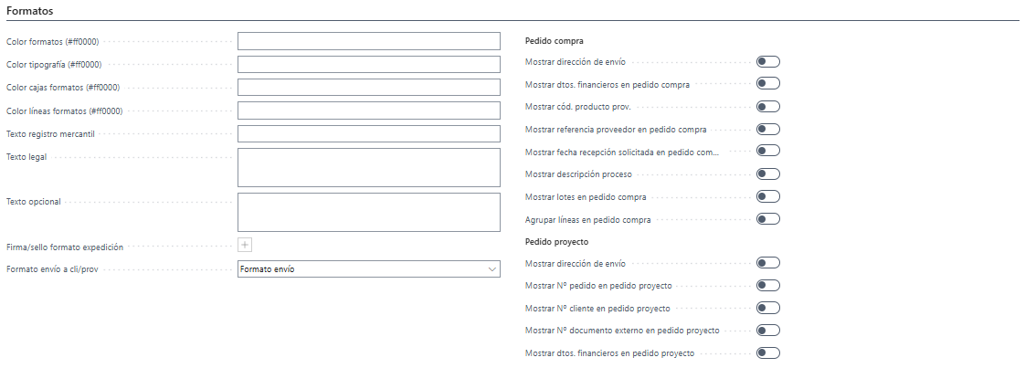Viewport: 1025px width, 368px height.
Task: Enable Mostrar dirección de envío under Pedido compra
Action: (x=768, y=61)
